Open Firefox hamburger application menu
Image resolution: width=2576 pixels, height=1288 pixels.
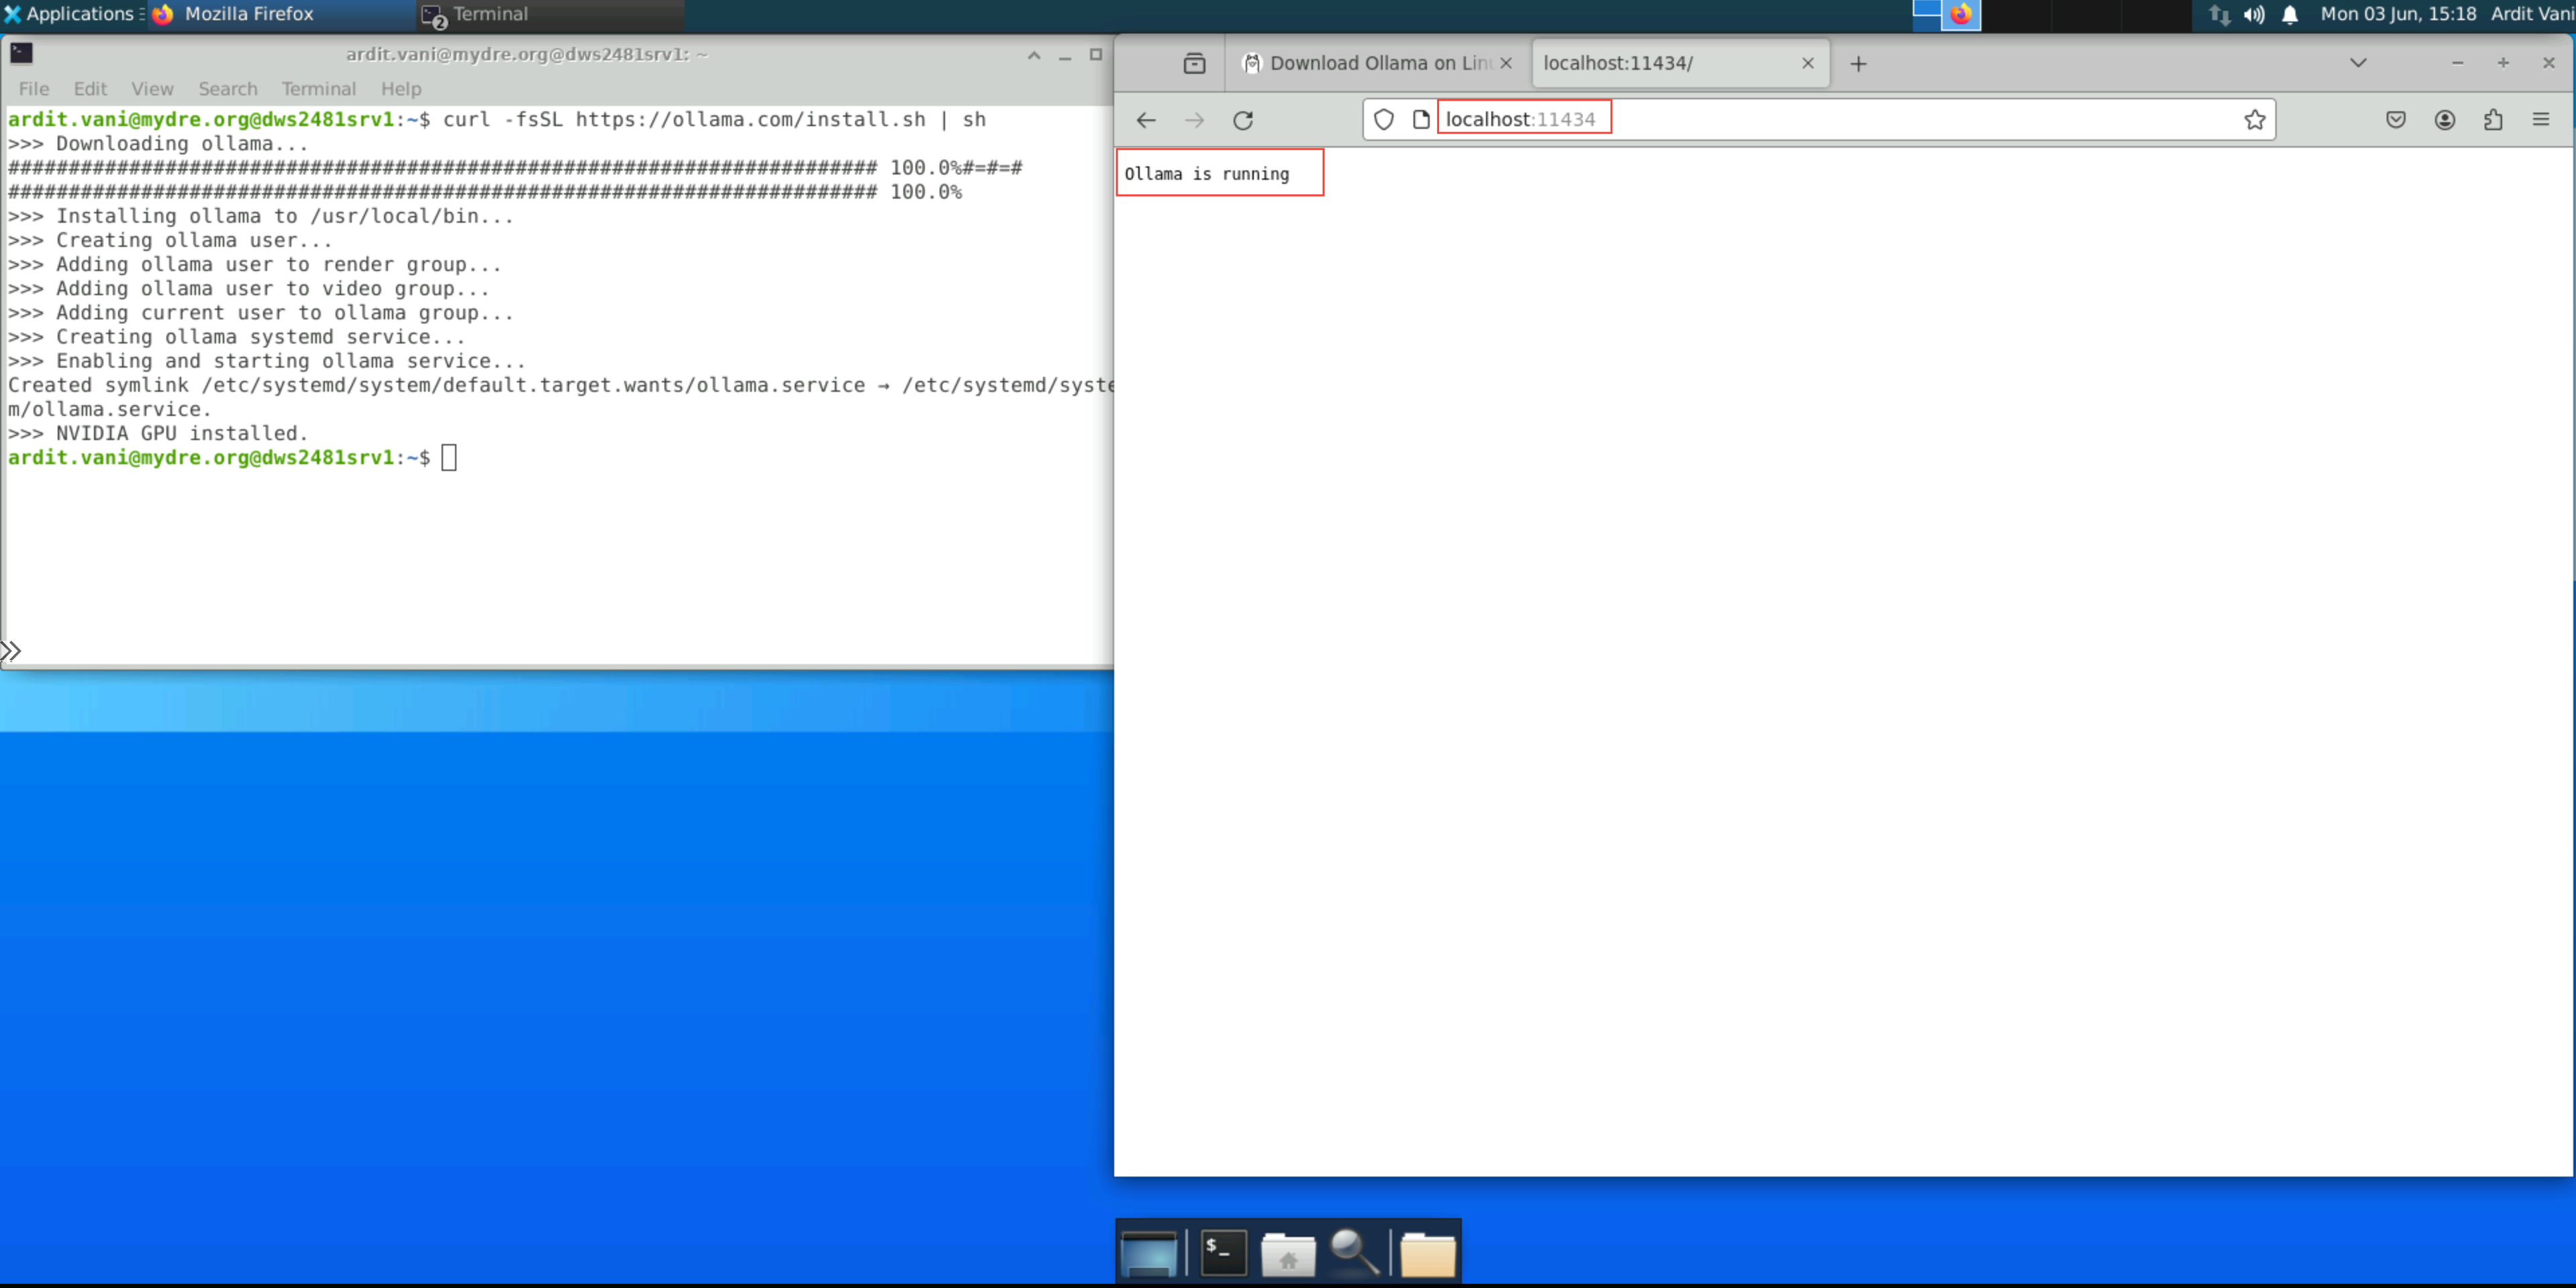pos(2541,120)
